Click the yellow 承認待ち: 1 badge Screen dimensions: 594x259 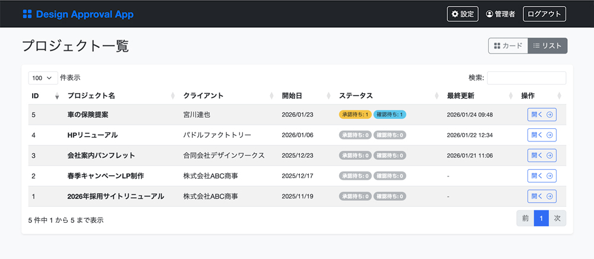click(355, 115)
